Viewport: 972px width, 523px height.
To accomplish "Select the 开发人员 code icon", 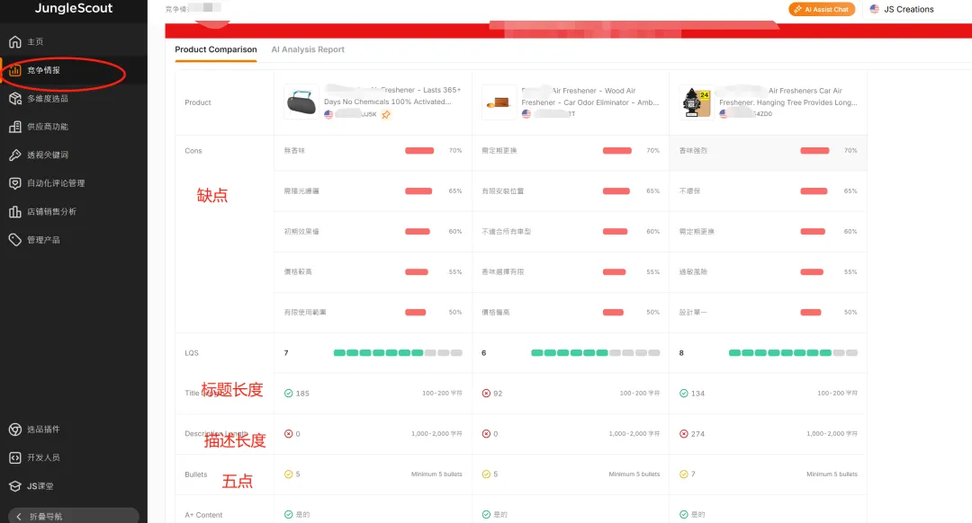I will pos(15,458).
